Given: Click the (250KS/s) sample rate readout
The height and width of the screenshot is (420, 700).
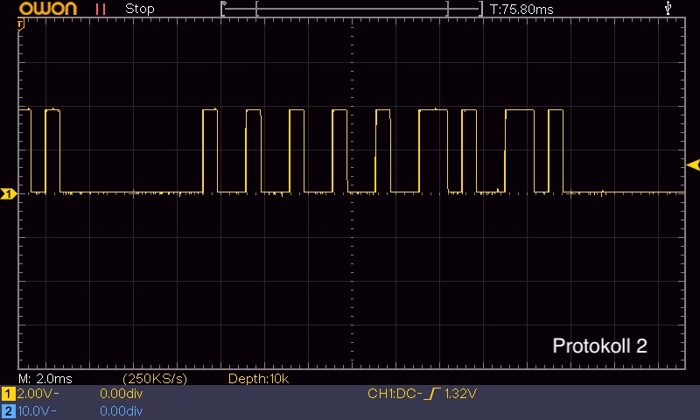Looking at the screenshot, I should click(x=155, y=379).
